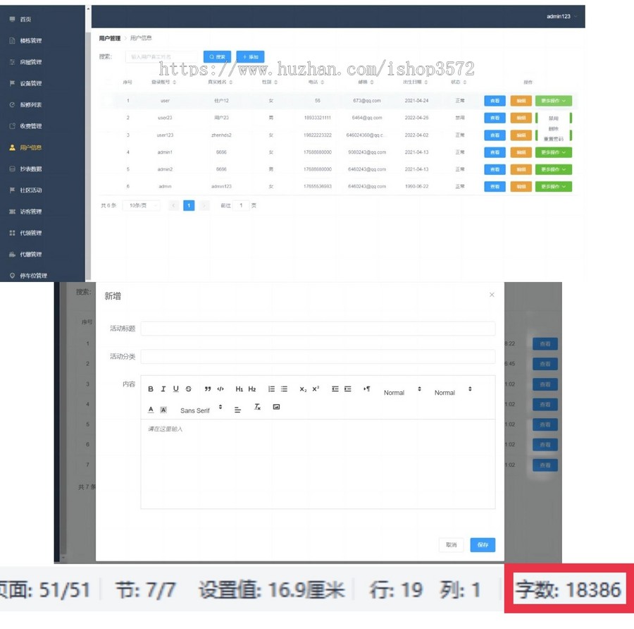The image size is (634, 629).
Task: Decrease the indent level
Action: coord(335,389)
